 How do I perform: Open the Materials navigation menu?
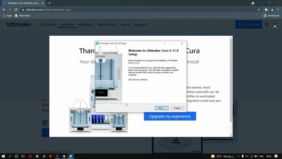[x=86, y=25]
